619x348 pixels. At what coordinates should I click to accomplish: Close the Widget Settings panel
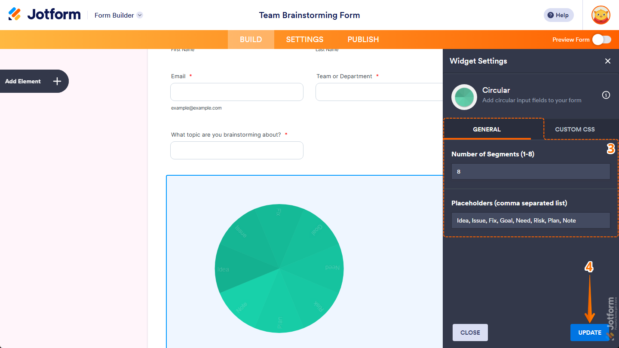(x=607, y=61)
